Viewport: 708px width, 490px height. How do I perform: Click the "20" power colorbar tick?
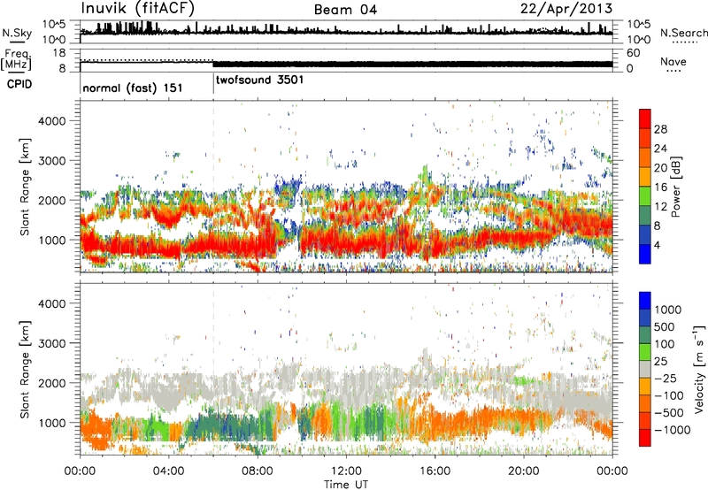pos(660,168)
